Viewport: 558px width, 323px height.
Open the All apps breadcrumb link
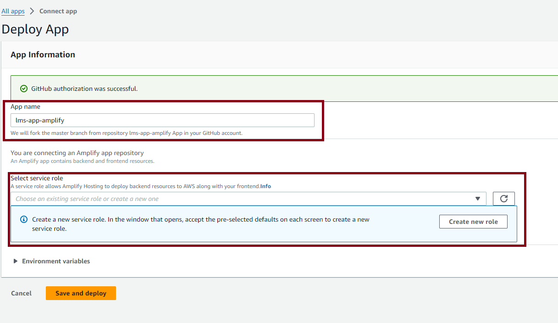click(x=13, y=11)
